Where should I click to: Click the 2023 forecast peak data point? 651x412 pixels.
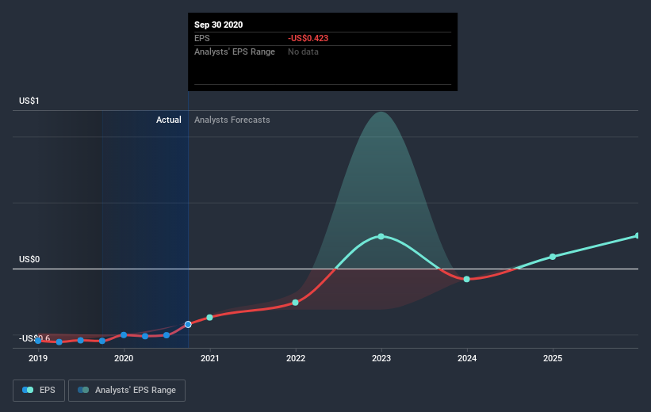381,236
